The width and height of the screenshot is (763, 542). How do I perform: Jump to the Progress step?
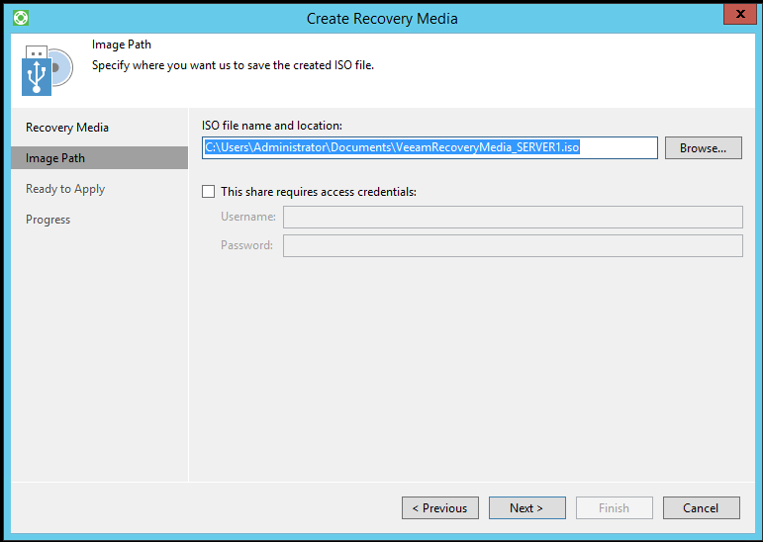[x=48, y=220]
